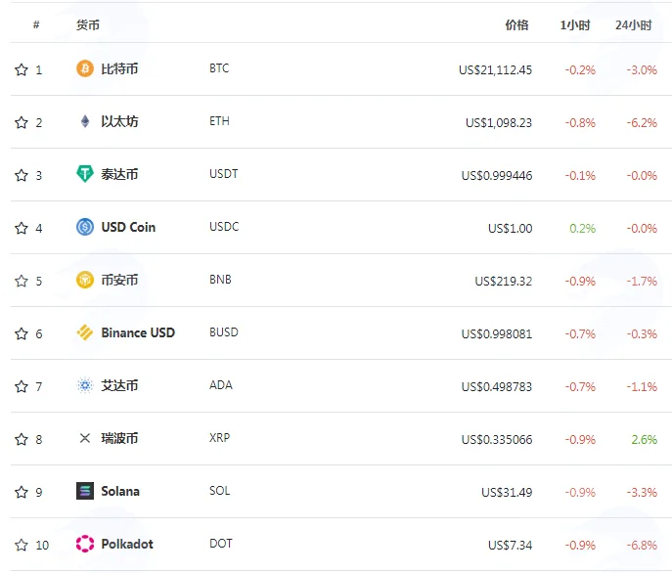Viewport: 672px width, 573px height.
Task: Sort by the # rank column header
Action: tap(36, 24)
